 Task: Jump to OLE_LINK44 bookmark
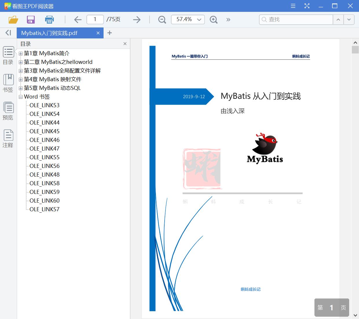pos(45,123)
